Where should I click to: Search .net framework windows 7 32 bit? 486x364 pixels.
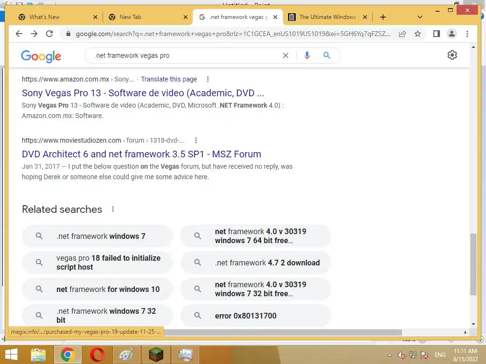pos(97,315)
